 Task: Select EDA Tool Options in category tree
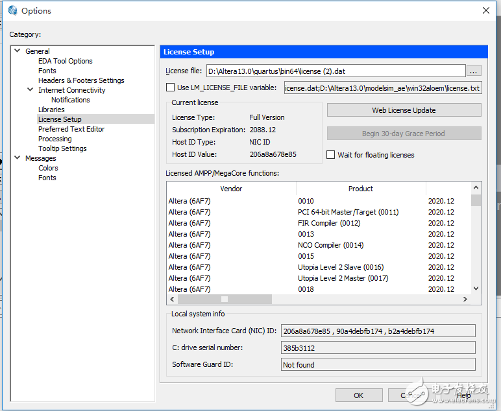coord(65,61)
